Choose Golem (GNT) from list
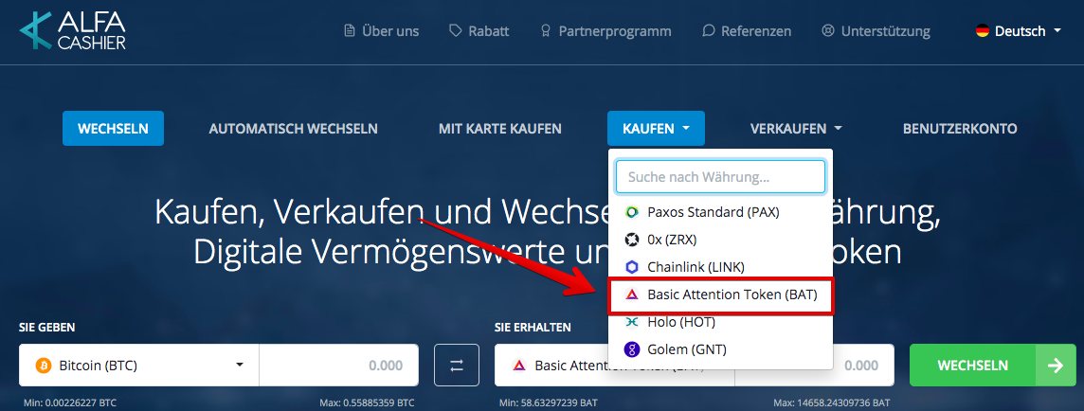The width and height of the screenshot is (1084, 411). coord(720,349)
